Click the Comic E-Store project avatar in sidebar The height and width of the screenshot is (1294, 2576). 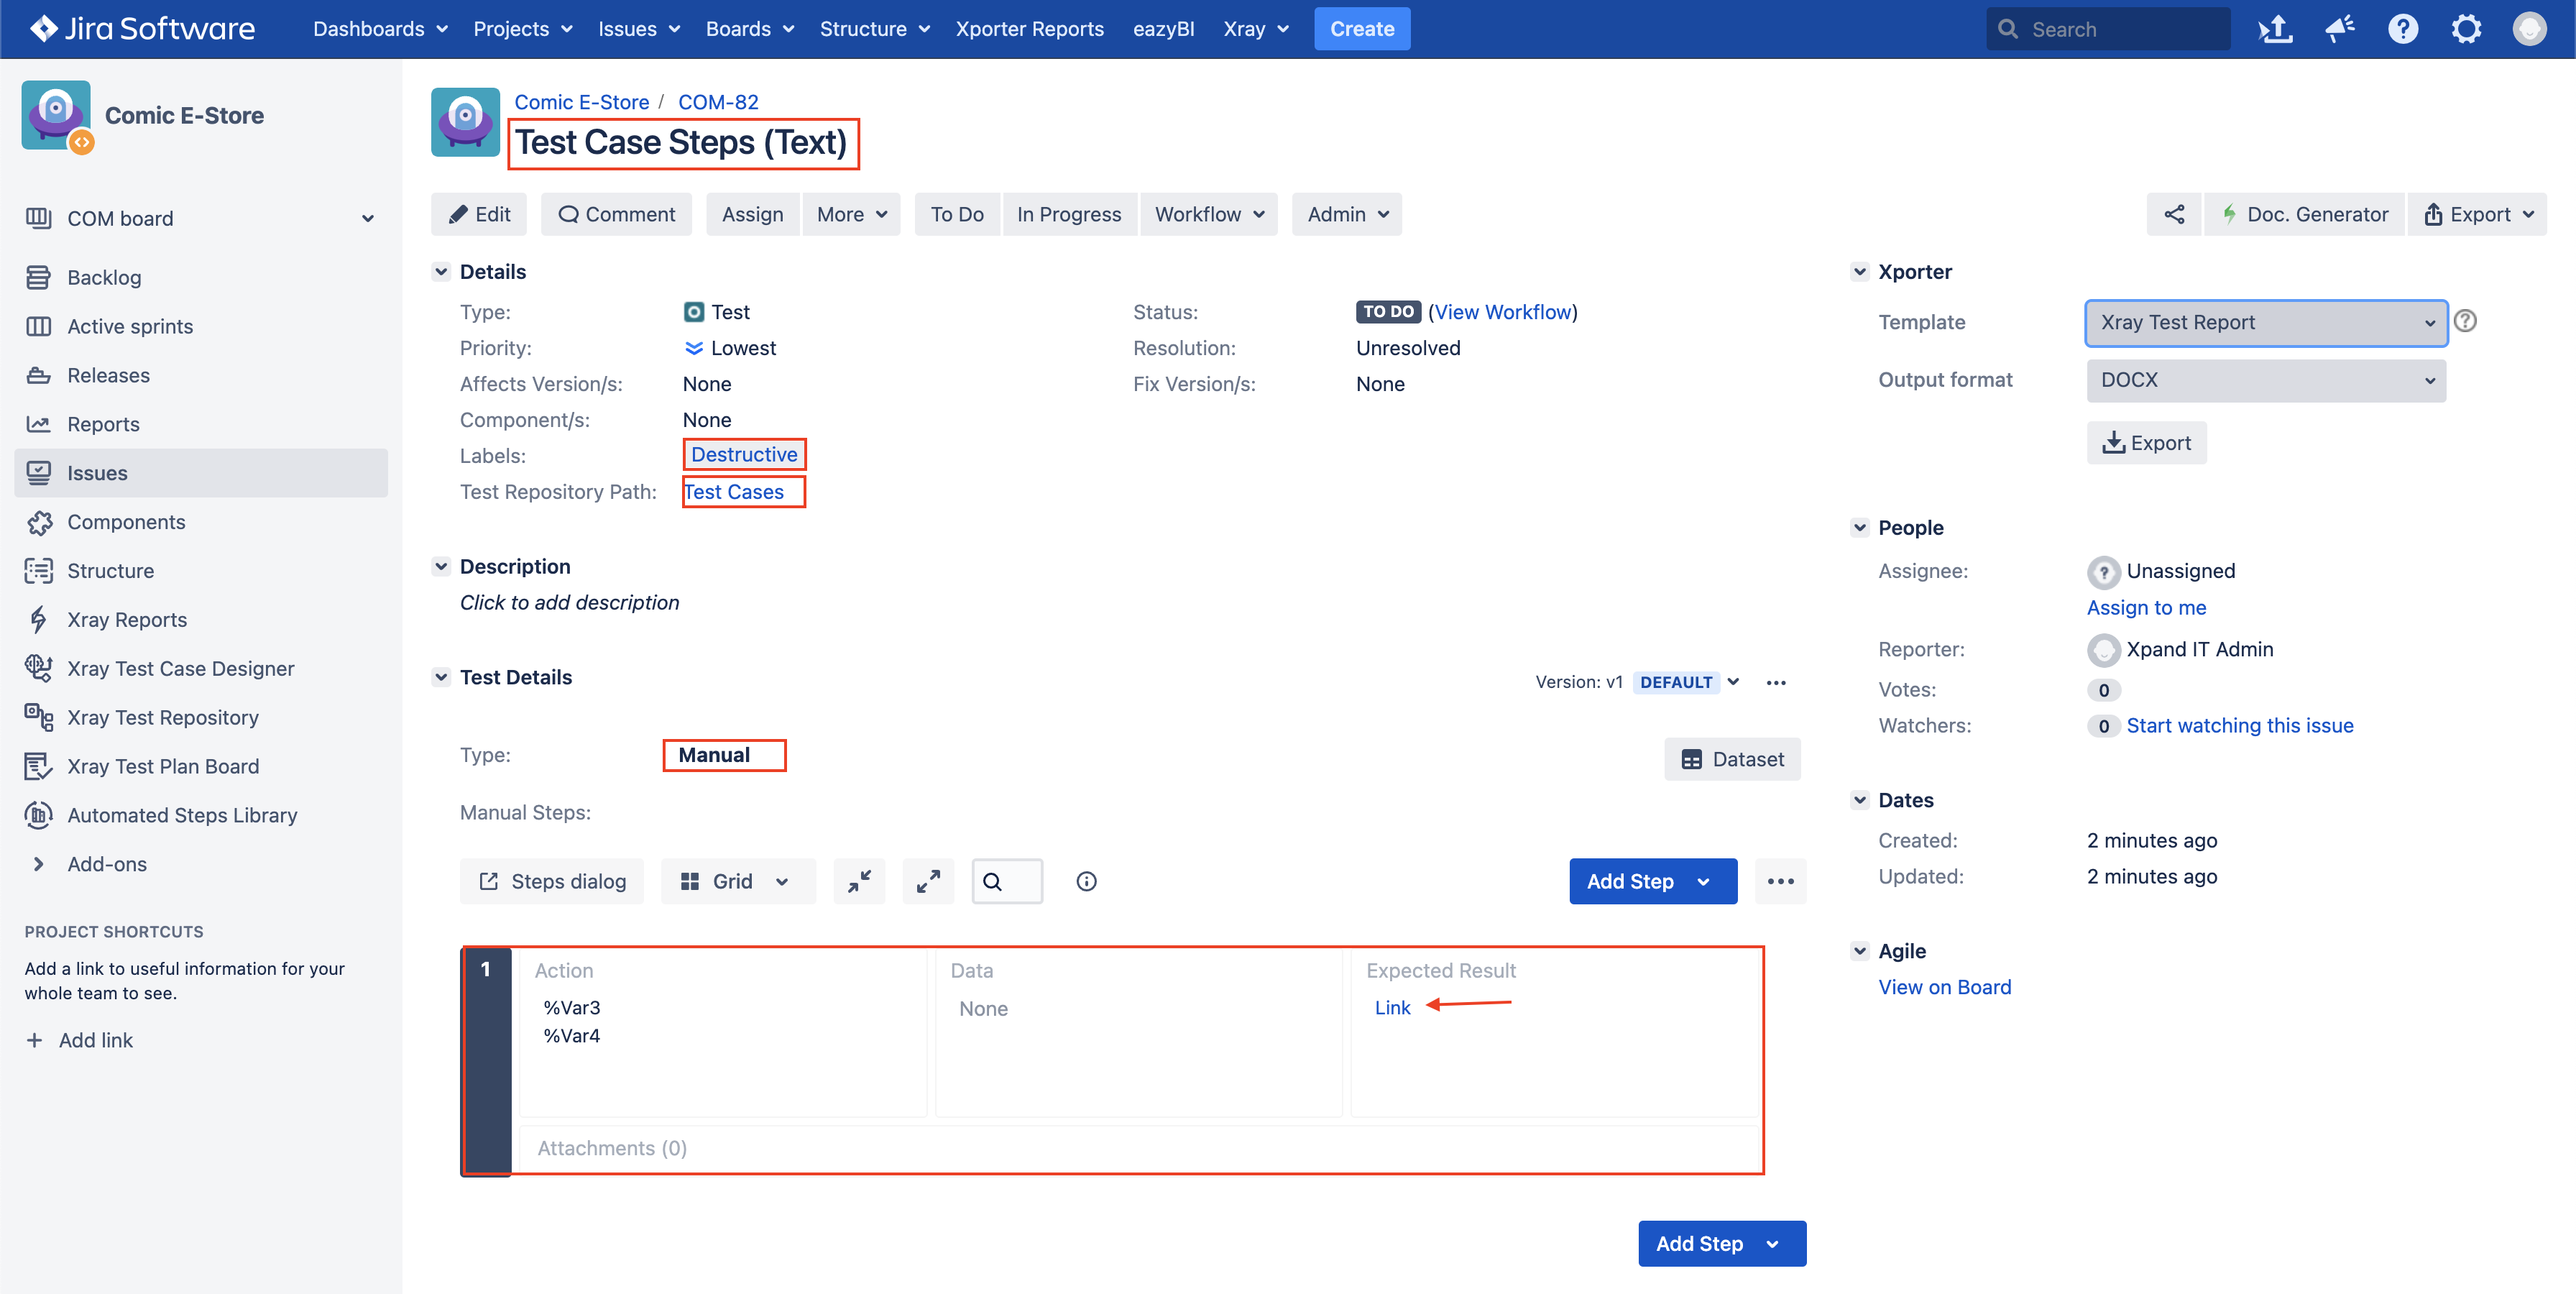point(57,116)
